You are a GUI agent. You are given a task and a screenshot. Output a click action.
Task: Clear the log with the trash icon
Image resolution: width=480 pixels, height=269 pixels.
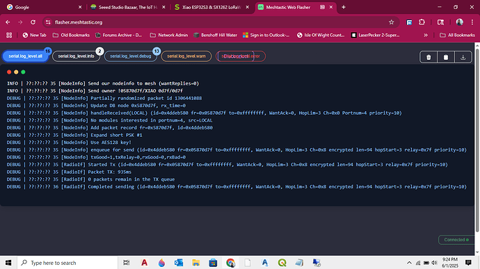point(429,57)
